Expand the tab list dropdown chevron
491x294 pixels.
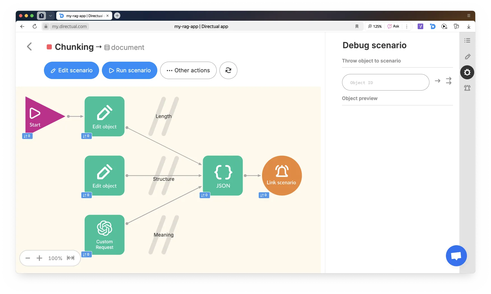click(50, 16)
